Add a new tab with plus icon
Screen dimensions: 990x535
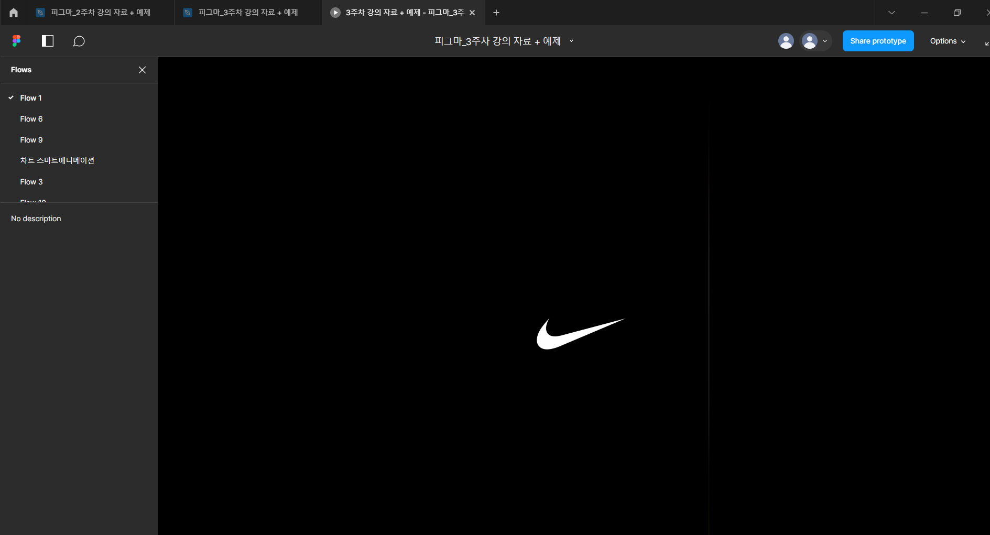click(x=496, y=13)
